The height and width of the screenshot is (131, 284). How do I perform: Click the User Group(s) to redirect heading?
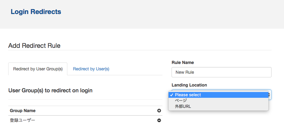[50, 90]
